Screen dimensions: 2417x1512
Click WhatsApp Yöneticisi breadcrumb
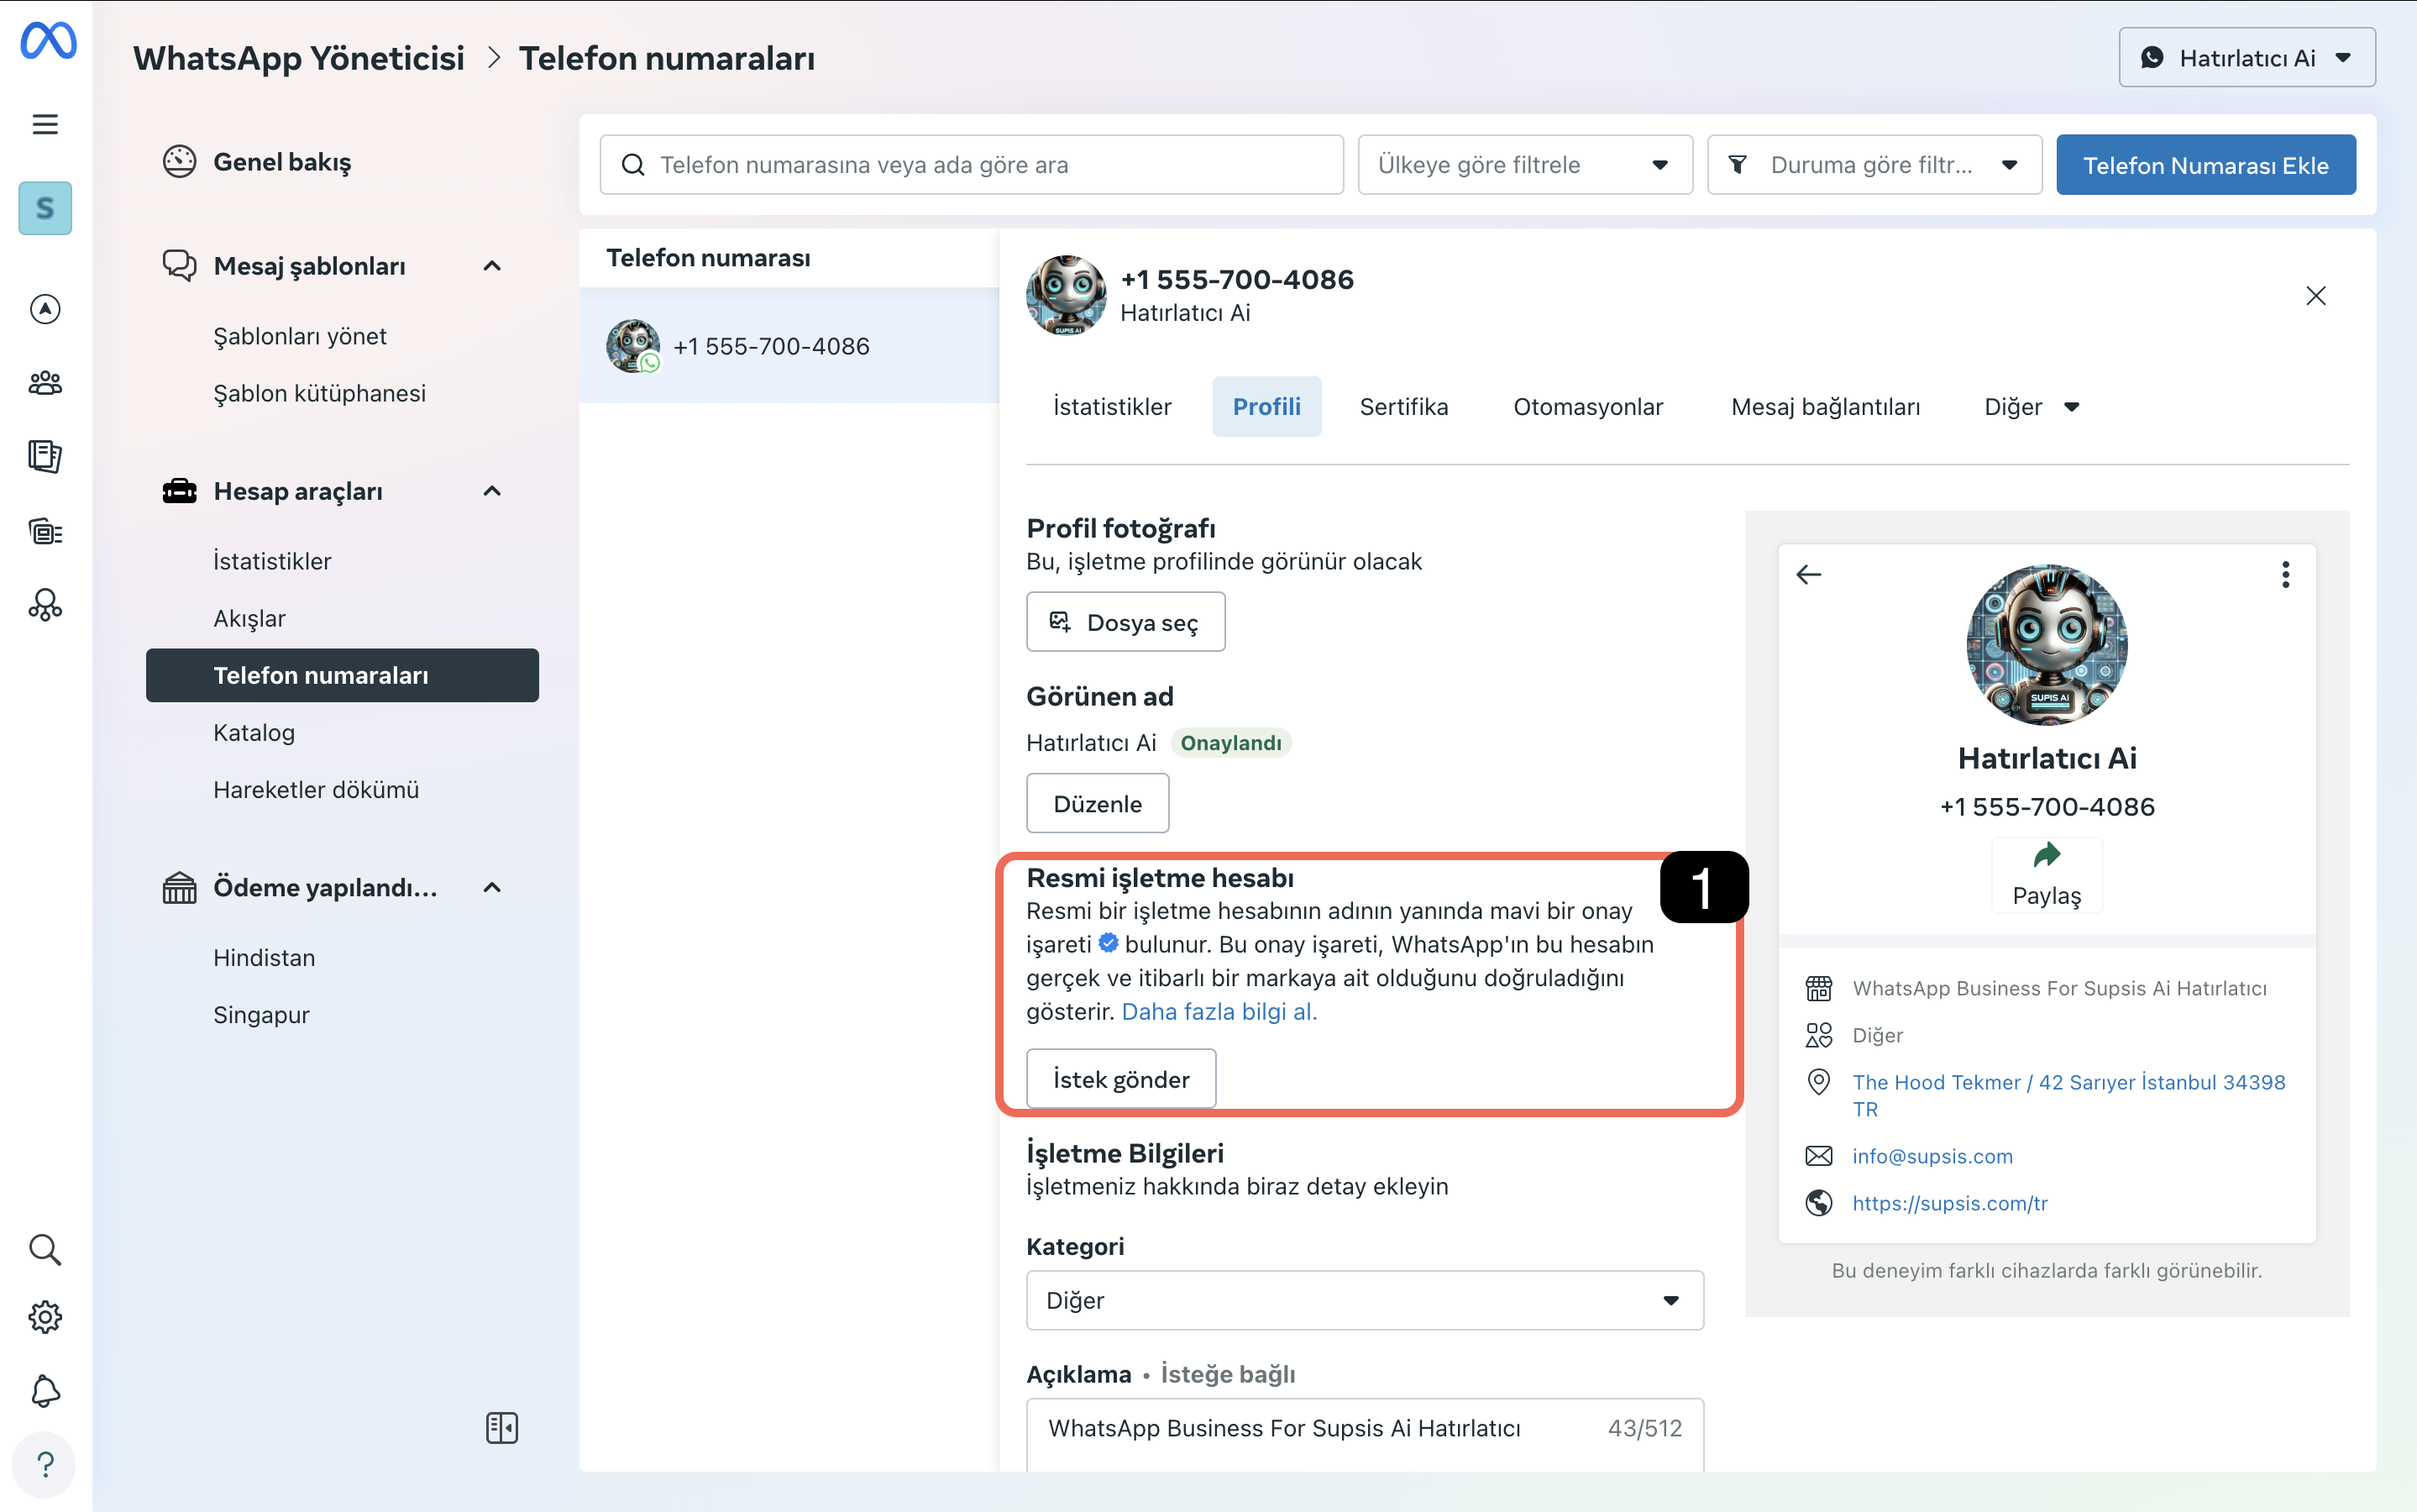pos(299,58)
